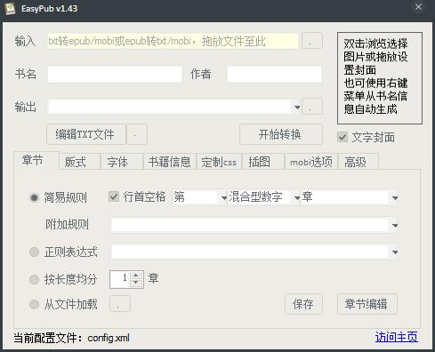Image resolution: width=435 pixels, height=352 pixels.
Task: Increase chapter count with up arrow
Action: pos(136,276)
